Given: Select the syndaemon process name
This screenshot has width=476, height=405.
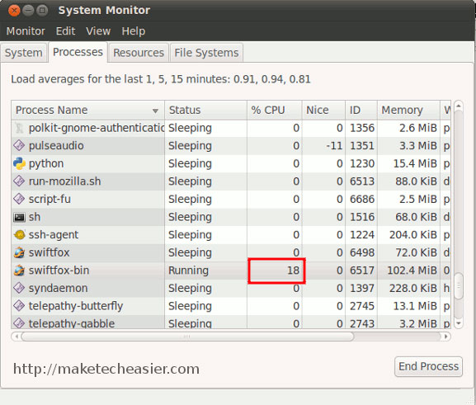Looking at the screenshot, I should [x=58, y=289].
